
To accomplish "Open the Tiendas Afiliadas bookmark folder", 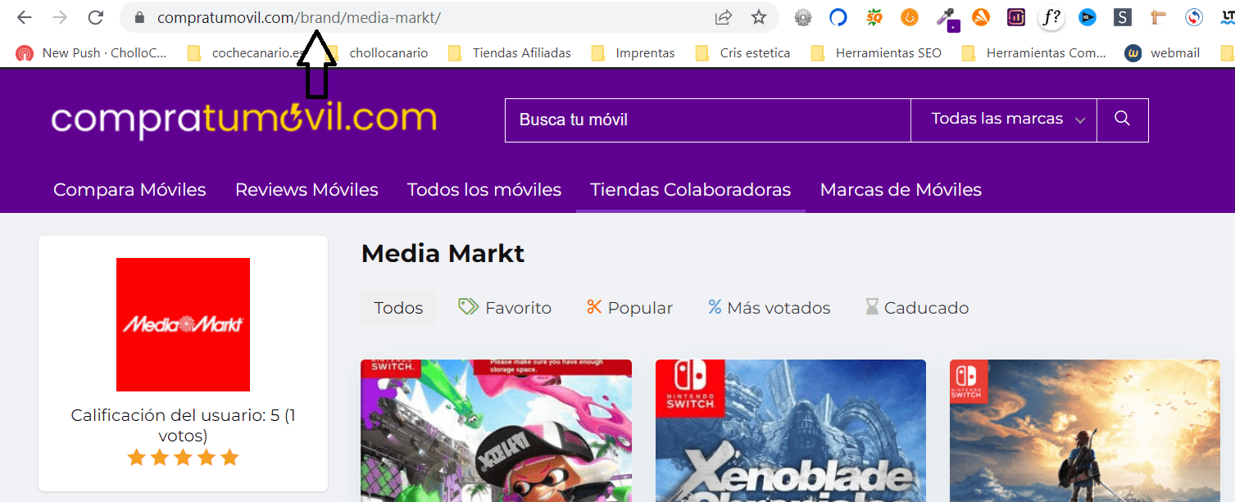I will [x=509, y=53].
